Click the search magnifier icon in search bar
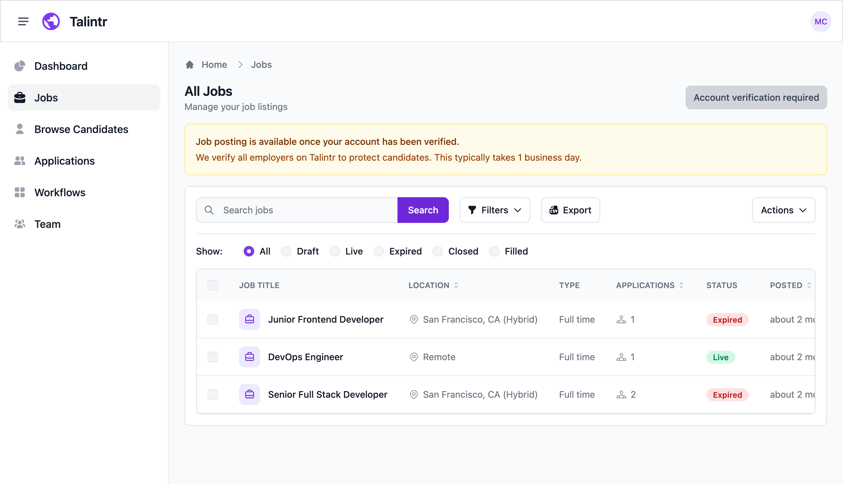The image size is (843, 484). [x=209, y=210]
